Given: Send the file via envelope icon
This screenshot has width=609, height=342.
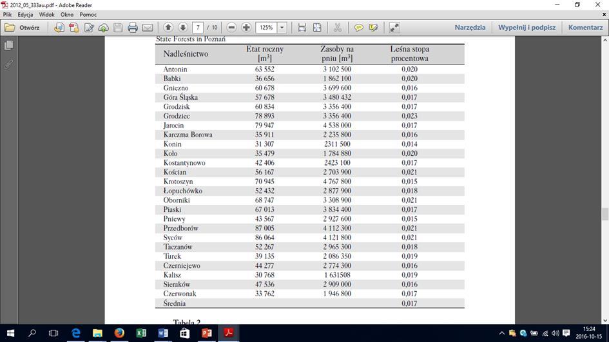Looking at the screenshot, I should point(148,28).
